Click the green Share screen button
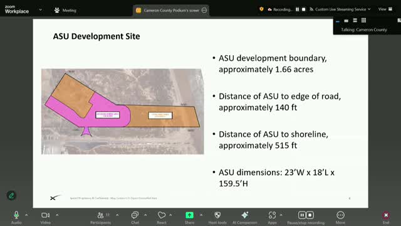Viewport: 401px width, 226px height. coord(189,218)
